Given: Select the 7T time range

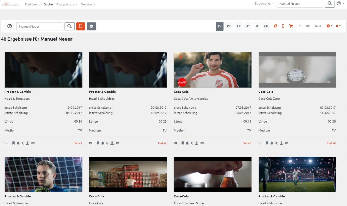Looking at the screenshot, I should tap(300, 26).
